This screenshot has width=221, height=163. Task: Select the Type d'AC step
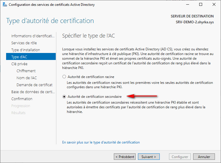click(x=19, y=57)
